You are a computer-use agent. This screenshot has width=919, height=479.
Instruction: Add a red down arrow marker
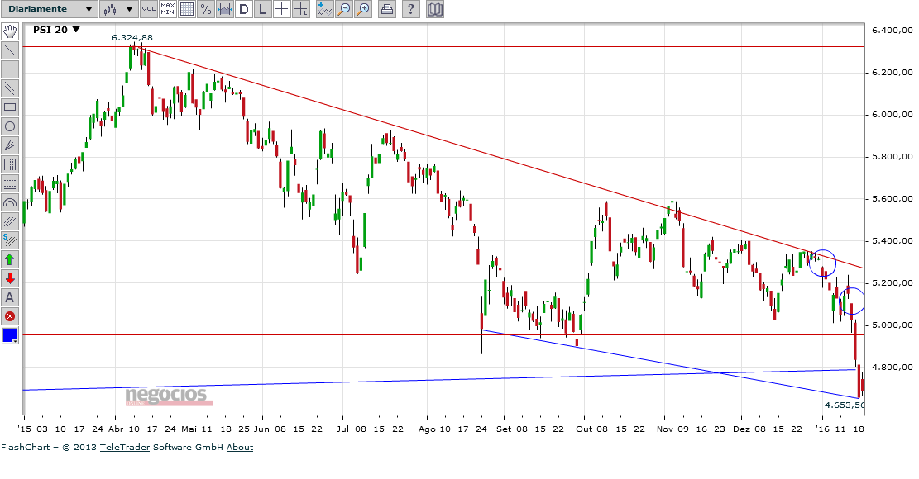coord(9,278)
